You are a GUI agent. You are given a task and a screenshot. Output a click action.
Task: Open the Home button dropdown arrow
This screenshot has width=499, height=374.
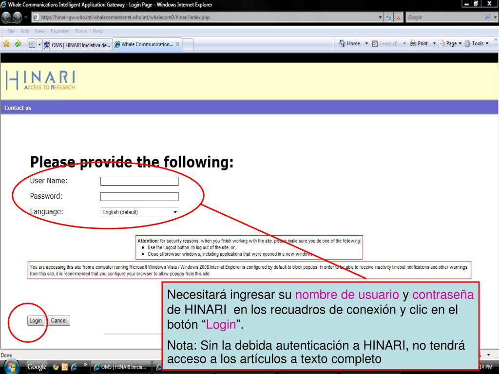click(x=366, y=43)
